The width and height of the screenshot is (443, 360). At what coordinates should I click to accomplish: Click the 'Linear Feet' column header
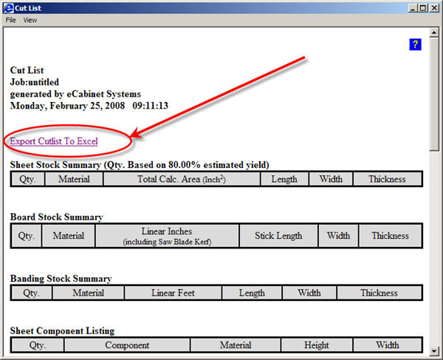(173, 293)
